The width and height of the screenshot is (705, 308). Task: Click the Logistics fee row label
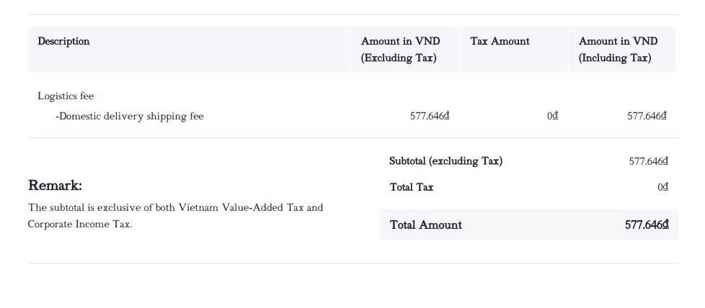66,96
